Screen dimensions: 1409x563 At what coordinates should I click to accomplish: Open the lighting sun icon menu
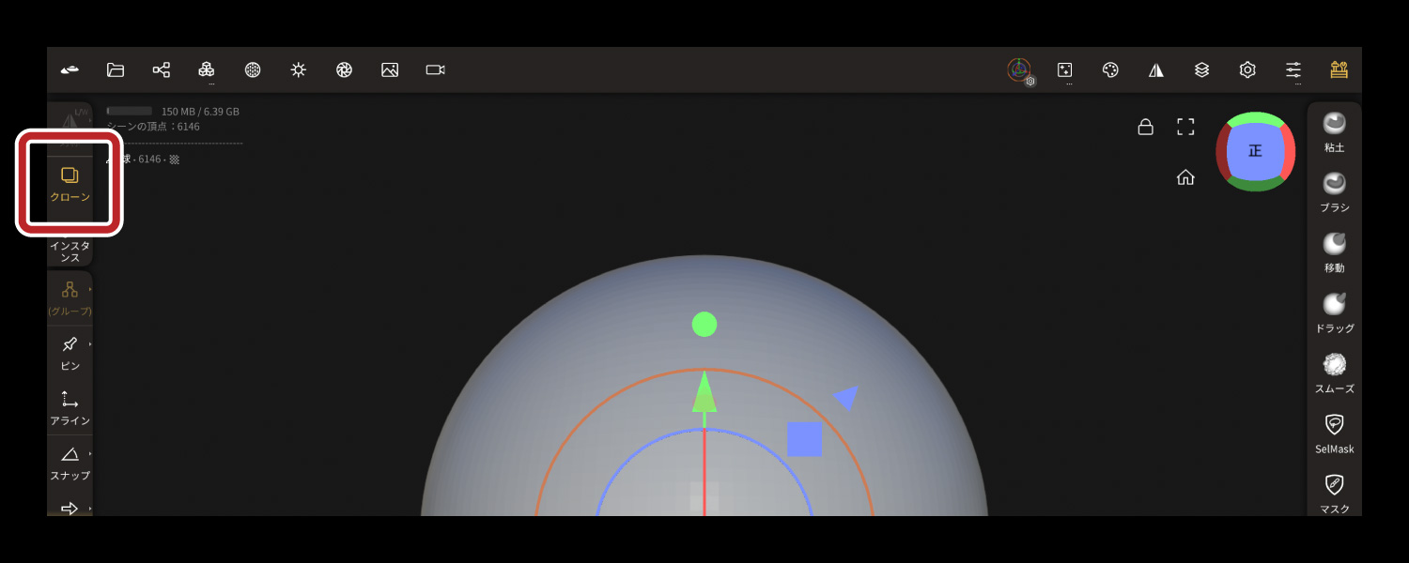[x=299, y=70]
